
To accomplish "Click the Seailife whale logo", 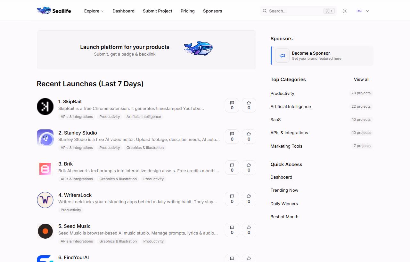I will (x=44, y=11).
